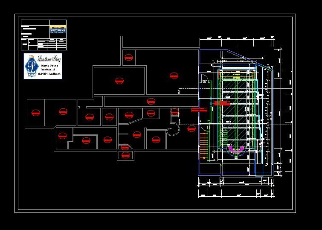Select the hatched pool area in the center

coord(236,111)
